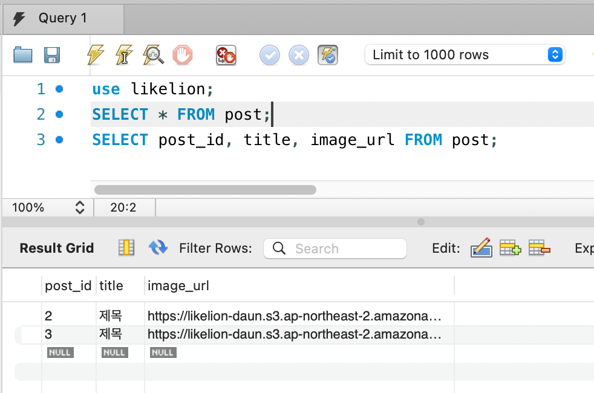Click the Filter Rows search field
Viewport: 594px width, 393px height.
click(335, 248)
